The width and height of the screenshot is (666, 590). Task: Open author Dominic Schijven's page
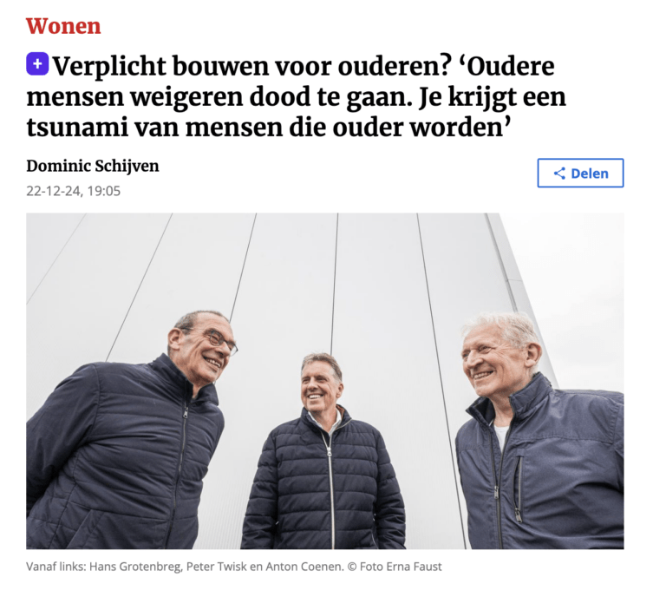click(x=93, y=166)
